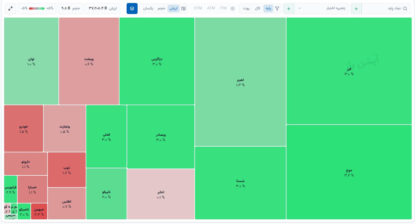Viewport: 415px width, 224px height.
Task: Click the target circle icon beside ITM
Action: pyautogui.click(x=233, y=9)
